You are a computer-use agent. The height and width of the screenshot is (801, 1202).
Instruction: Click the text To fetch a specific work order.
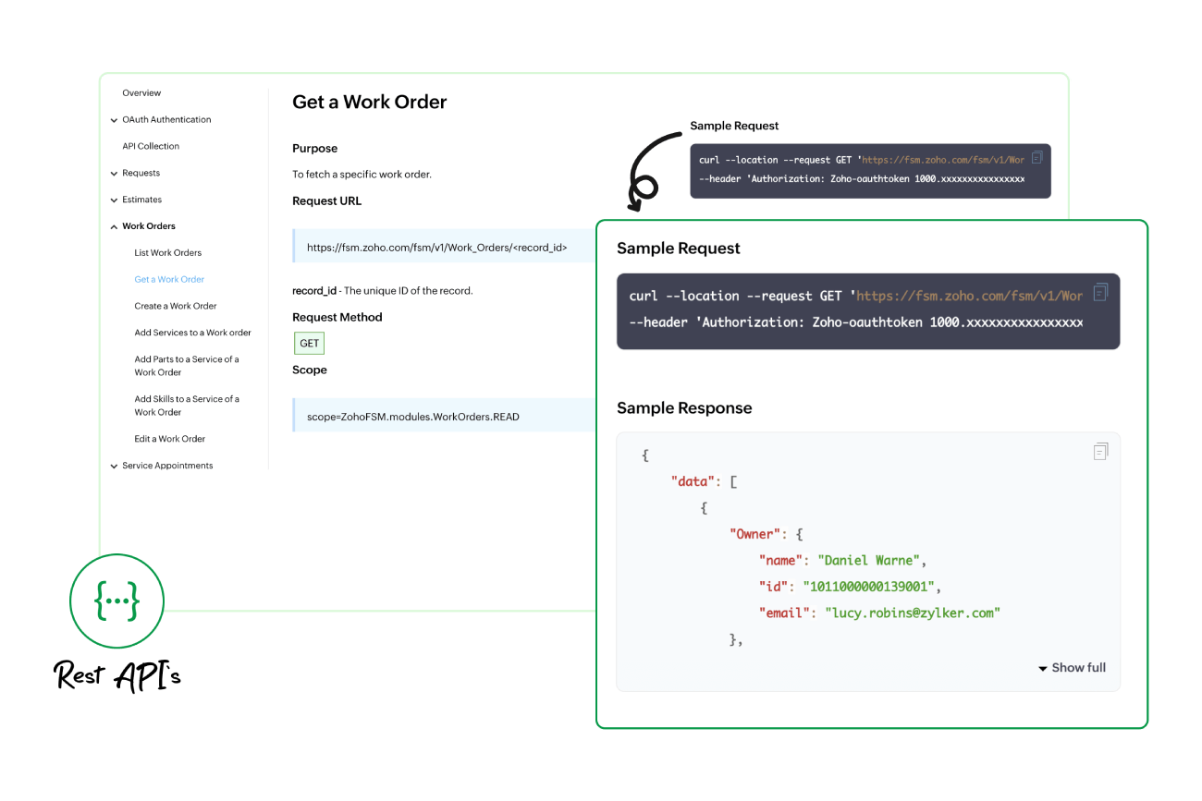(x=362, y=175)
